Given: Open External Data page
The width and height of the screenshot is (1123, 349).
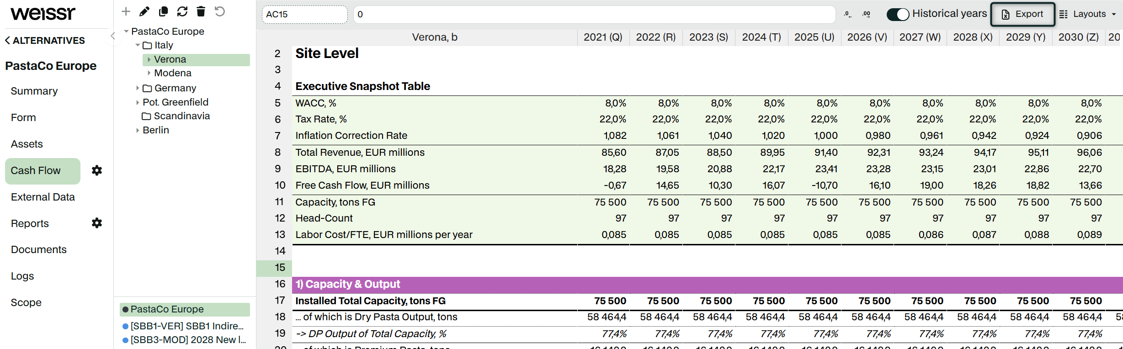Looking at the screenshot, I should click(43, 197).
